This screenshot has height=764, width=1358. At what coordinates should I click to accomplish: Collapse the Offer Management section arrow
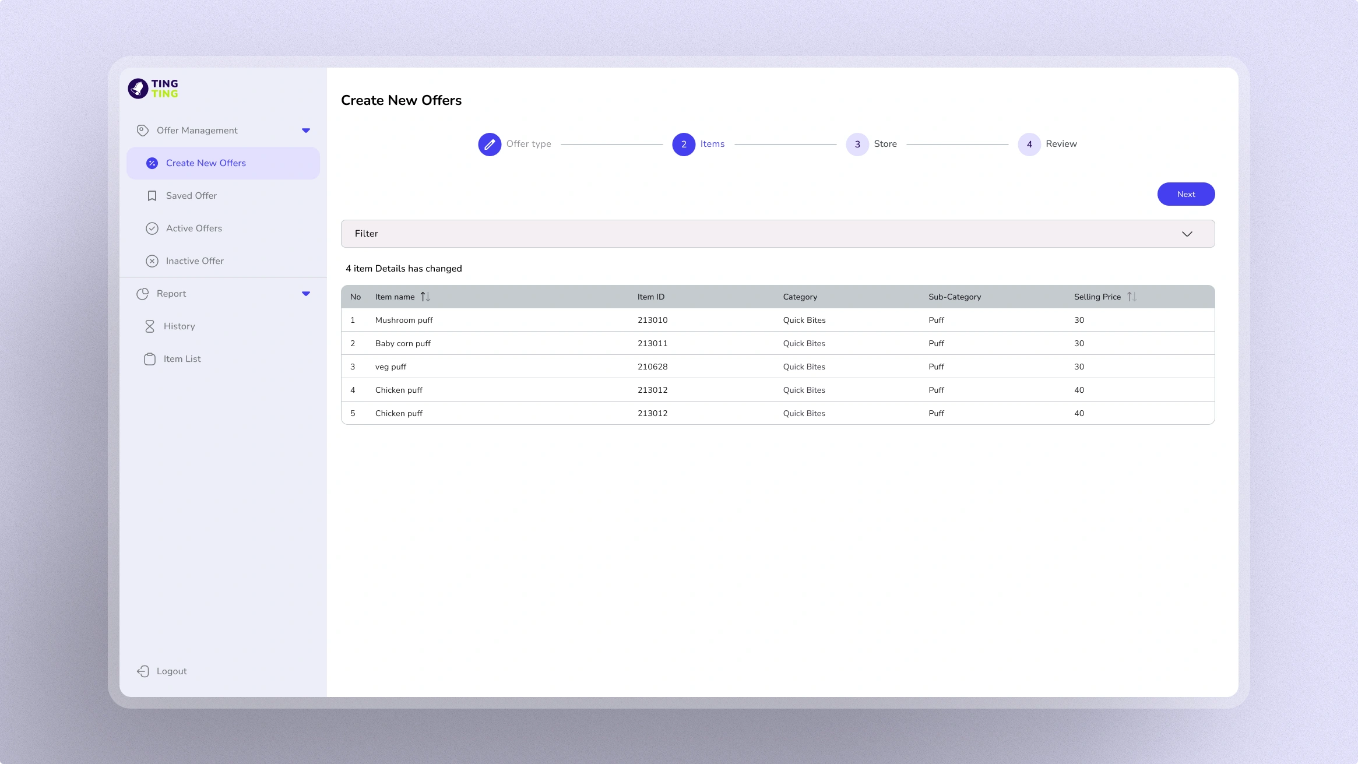pyautogui.click(x=306, y=131)
